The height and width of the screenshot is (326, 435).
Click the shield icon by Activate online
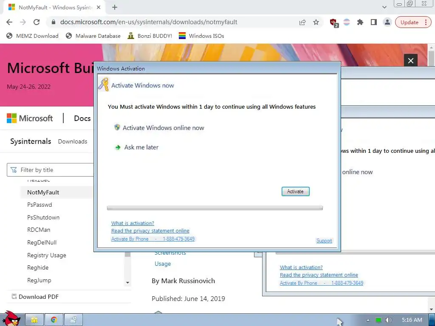tap(117, 127)
